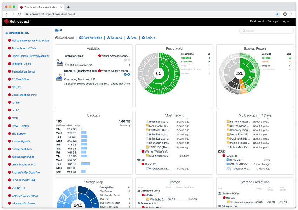Click the UKI group in Most Recent
298x210 pixels.
click(142, 160)
